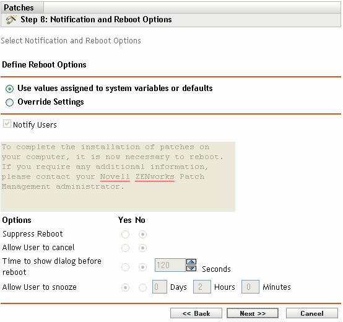Set Suppress Reboot to Yes
343x322 pixels.
click(x=125, y=235)
